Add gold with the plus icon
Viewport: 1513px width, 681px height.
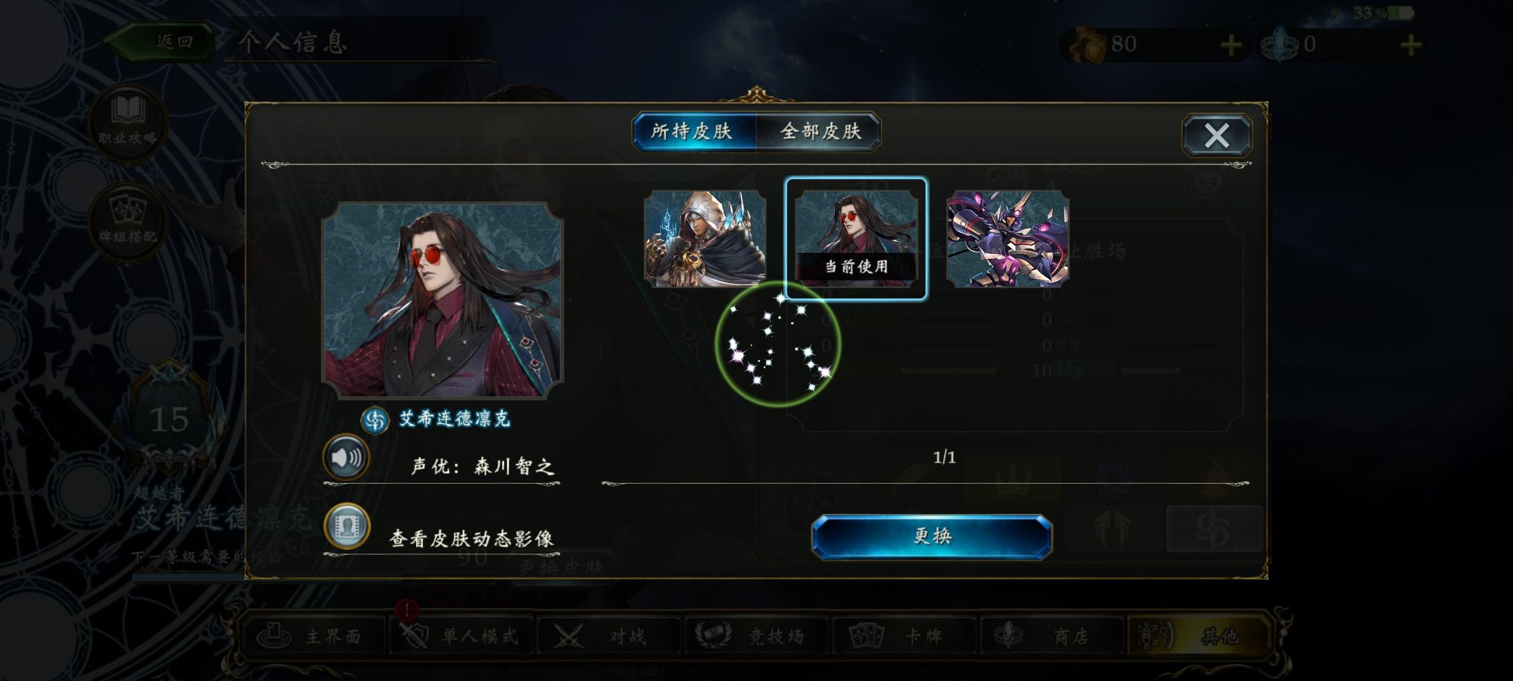coord(1231,45)
